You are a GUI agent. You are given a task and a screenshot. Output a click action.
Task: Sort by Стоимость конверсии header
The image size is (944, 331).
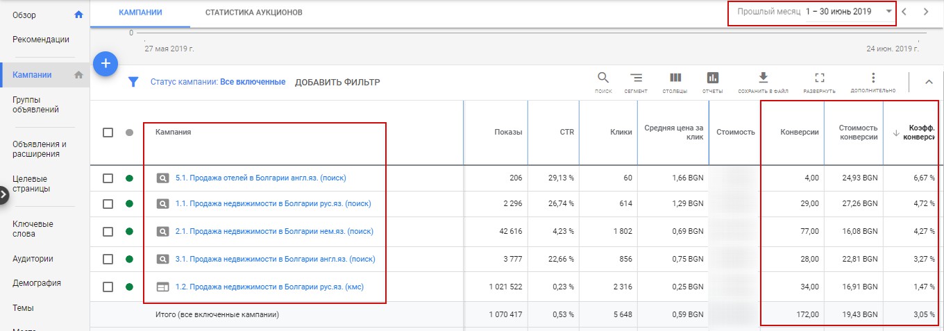click(858, 132)
